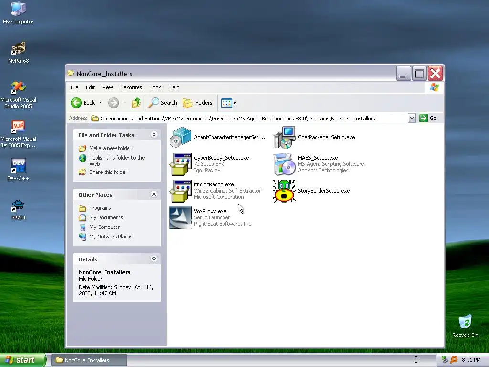The height and width of the screenshot is (367, 489).
Task: Open the Back history dropdown arrow
Action: click(100, 103)
